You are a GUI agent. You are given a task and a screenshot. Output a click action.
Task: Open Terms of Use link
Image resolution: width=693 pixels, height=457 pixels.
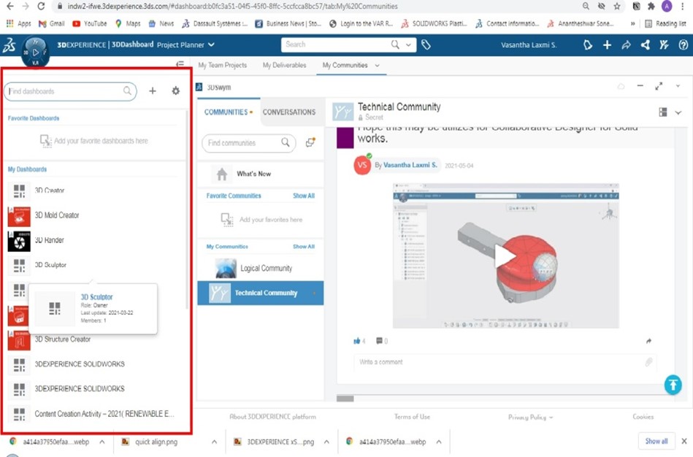coord(412,416)
